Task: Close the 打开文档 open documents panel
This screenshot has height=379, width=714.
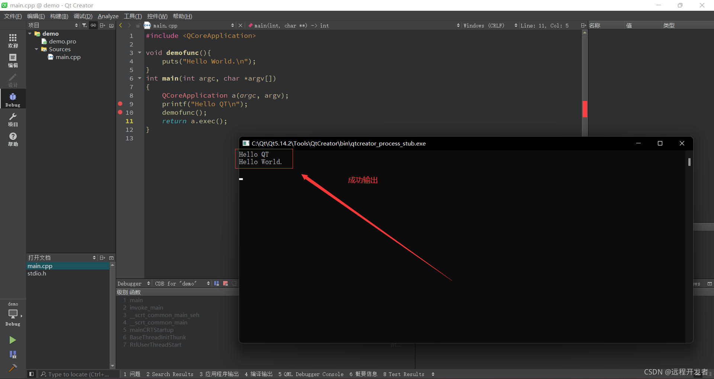Action: click(x=111, y=258)
